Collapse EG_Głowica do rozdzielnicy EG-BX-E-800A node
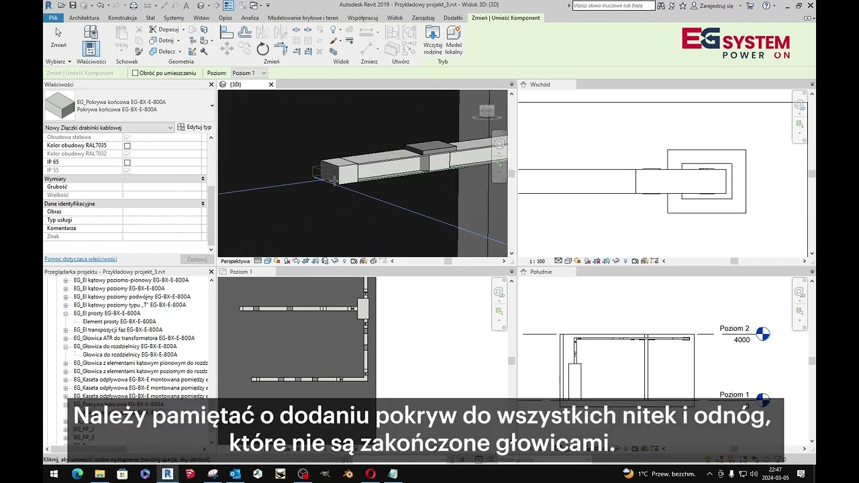 click(x=66, y=347)
